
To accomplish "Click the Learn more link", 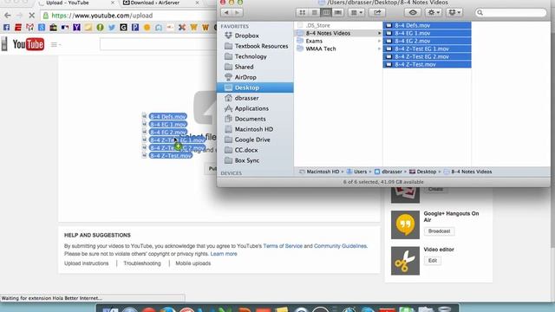I will [x=224, y=254].
